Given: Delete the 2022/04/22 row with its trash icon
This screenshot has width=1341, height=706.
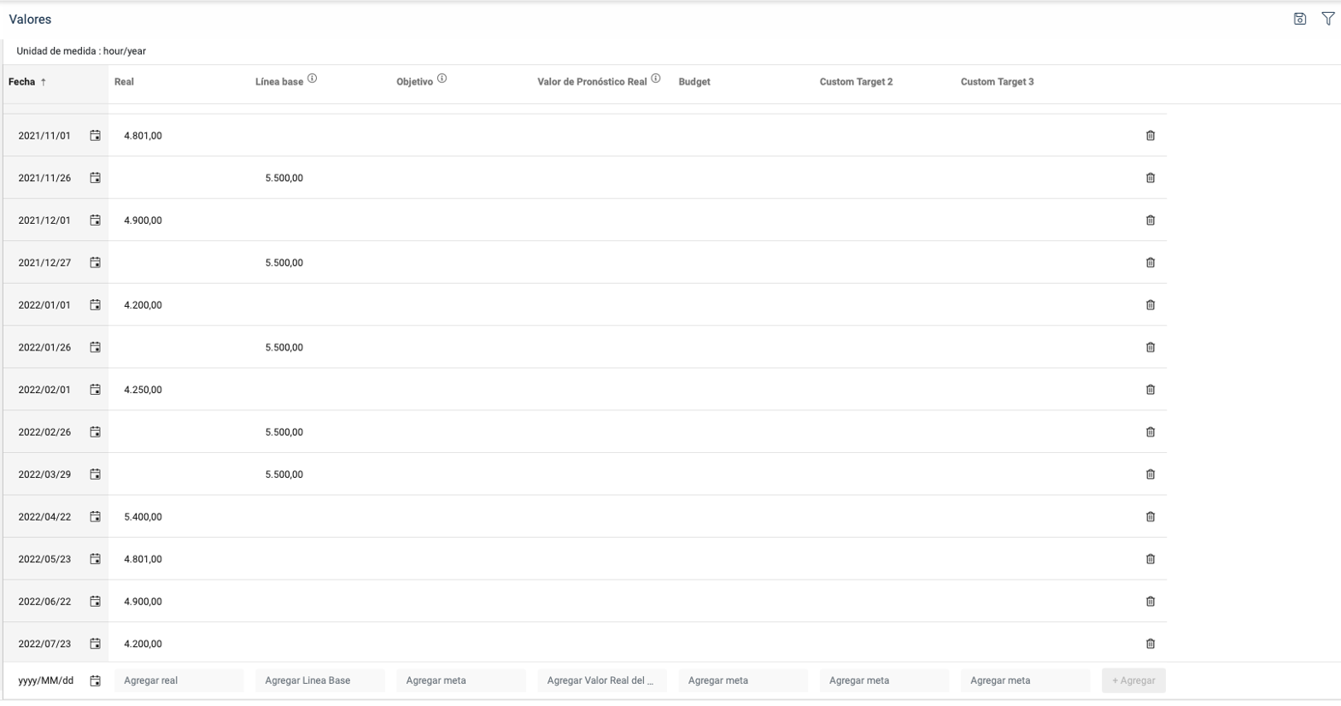Looking at the screenshot, I should (1151, 516).
